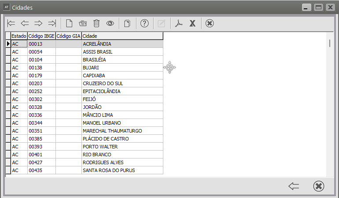339x198 pixels.
Task: Close form using toolbar X circle
Action: [x=210, y=23]
